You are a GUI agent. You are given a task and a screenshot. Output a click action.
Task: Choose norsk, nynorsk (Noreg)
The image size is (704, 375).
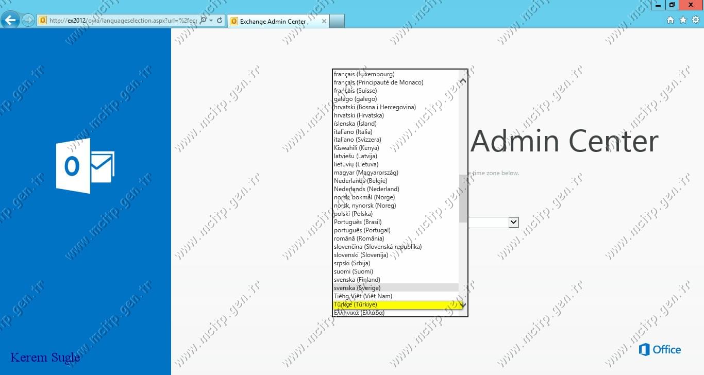[396, 206]
